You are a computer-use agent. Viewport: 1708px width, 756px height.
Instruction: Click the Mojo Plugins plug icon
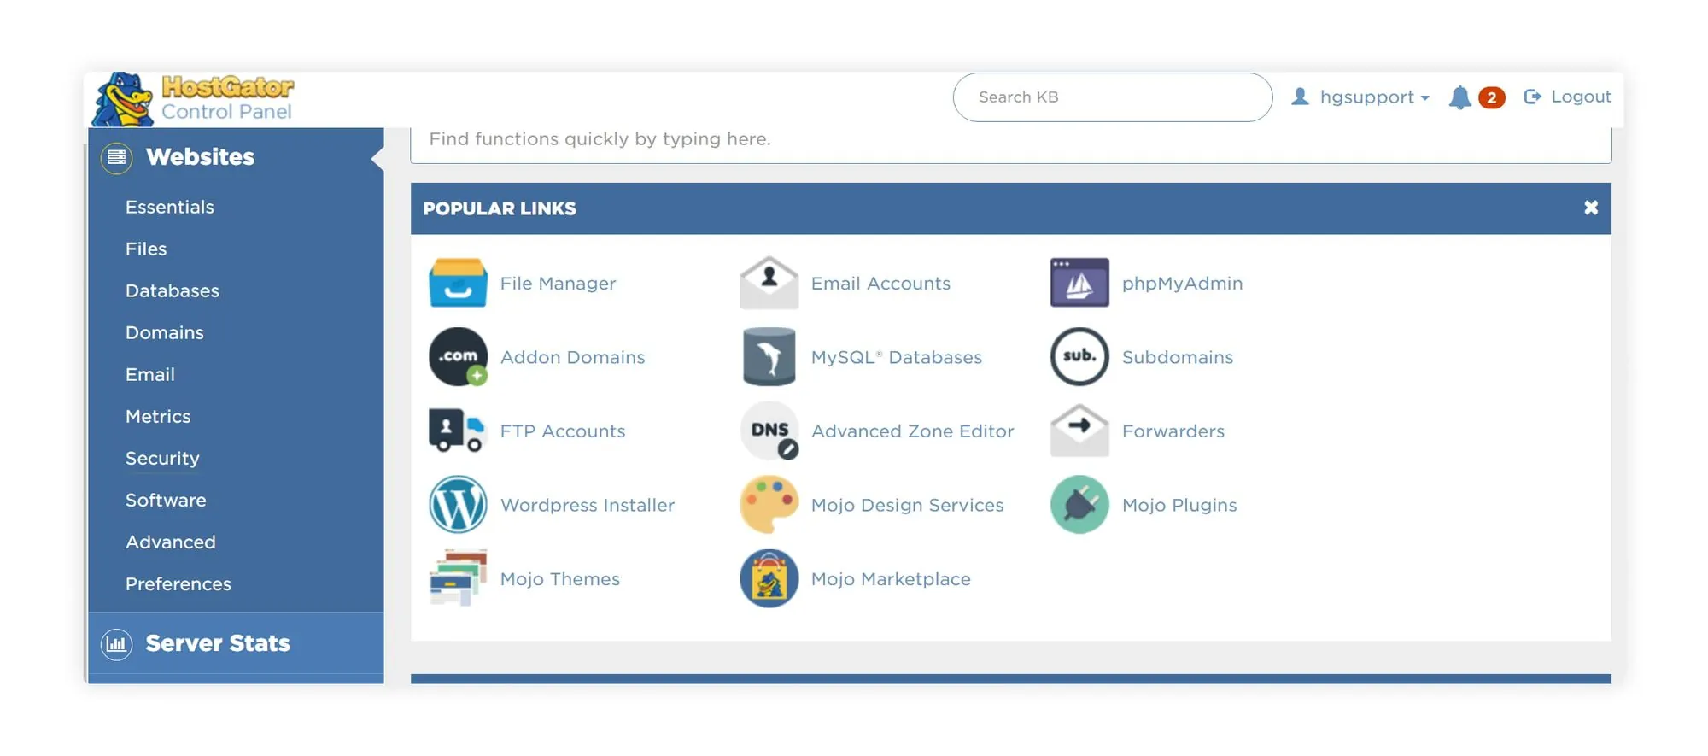click(1079, 505)
